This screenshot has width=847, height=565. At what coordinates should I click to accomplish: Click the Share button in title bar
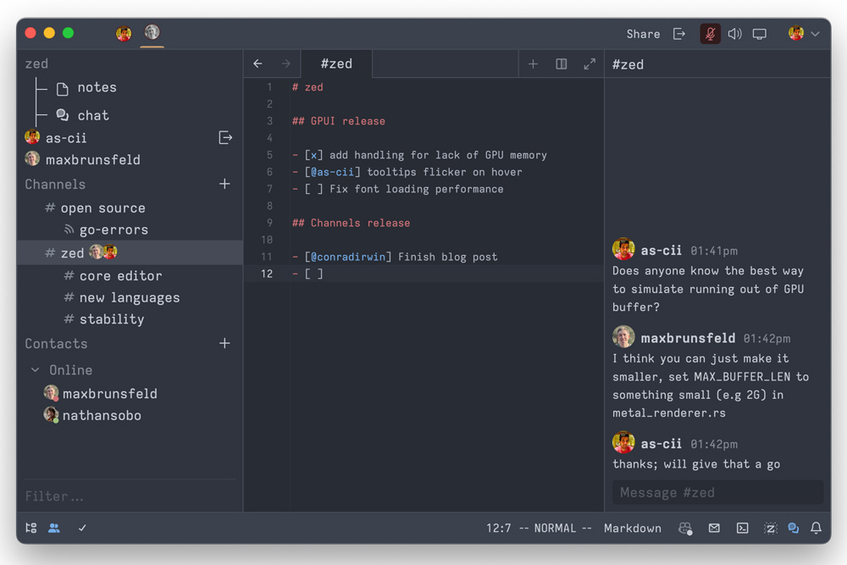coord(643,34)
